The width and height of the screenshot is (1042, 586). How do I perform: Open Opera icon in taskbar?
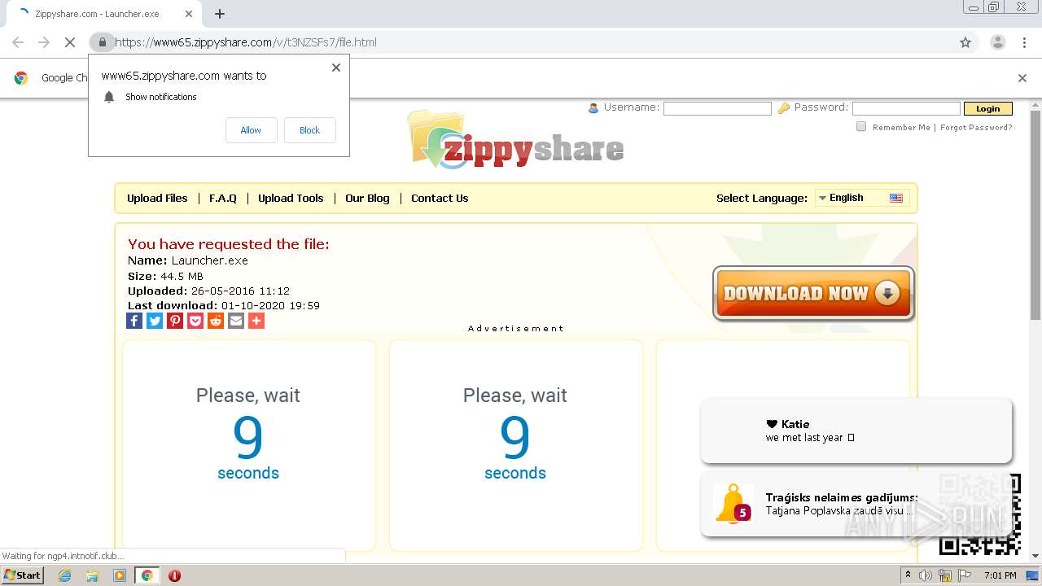pyautogui.click(x=174, y=575)
